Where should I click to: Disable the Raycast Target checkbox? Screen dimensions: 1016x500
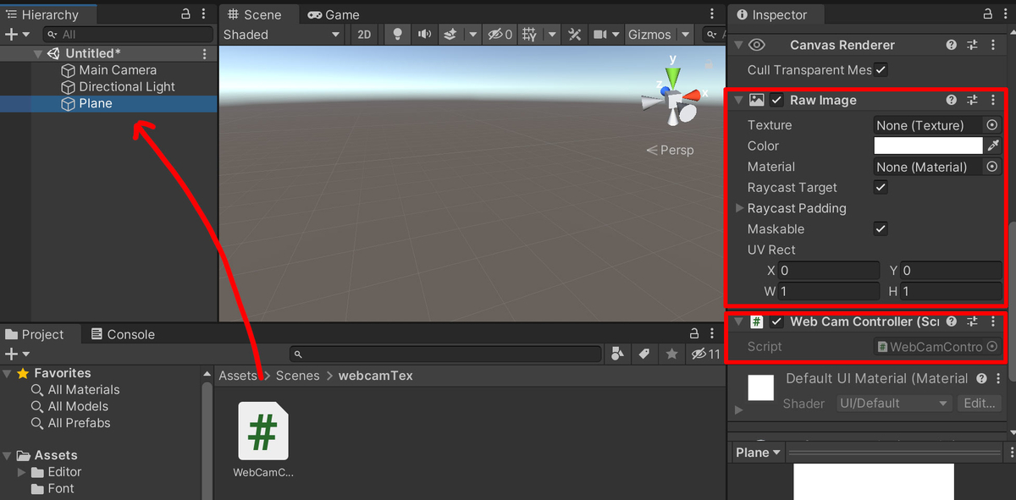point(881,187)
